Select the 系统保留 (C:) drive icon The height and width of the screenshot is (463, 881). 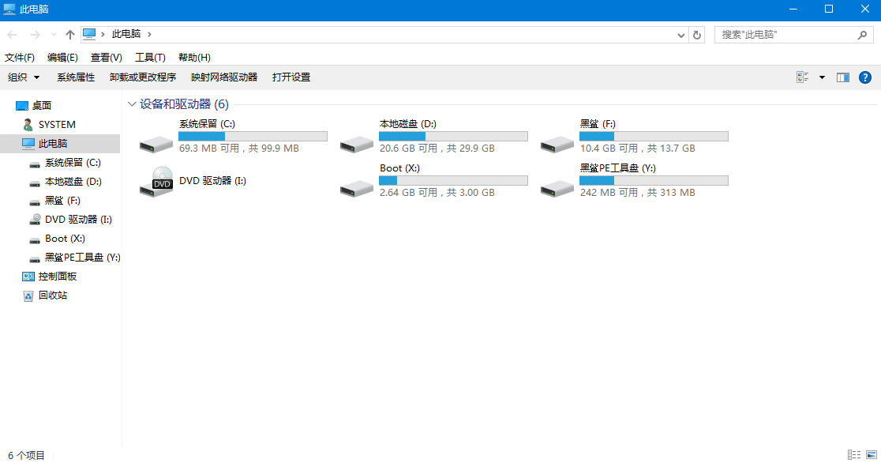click(156, 143)
